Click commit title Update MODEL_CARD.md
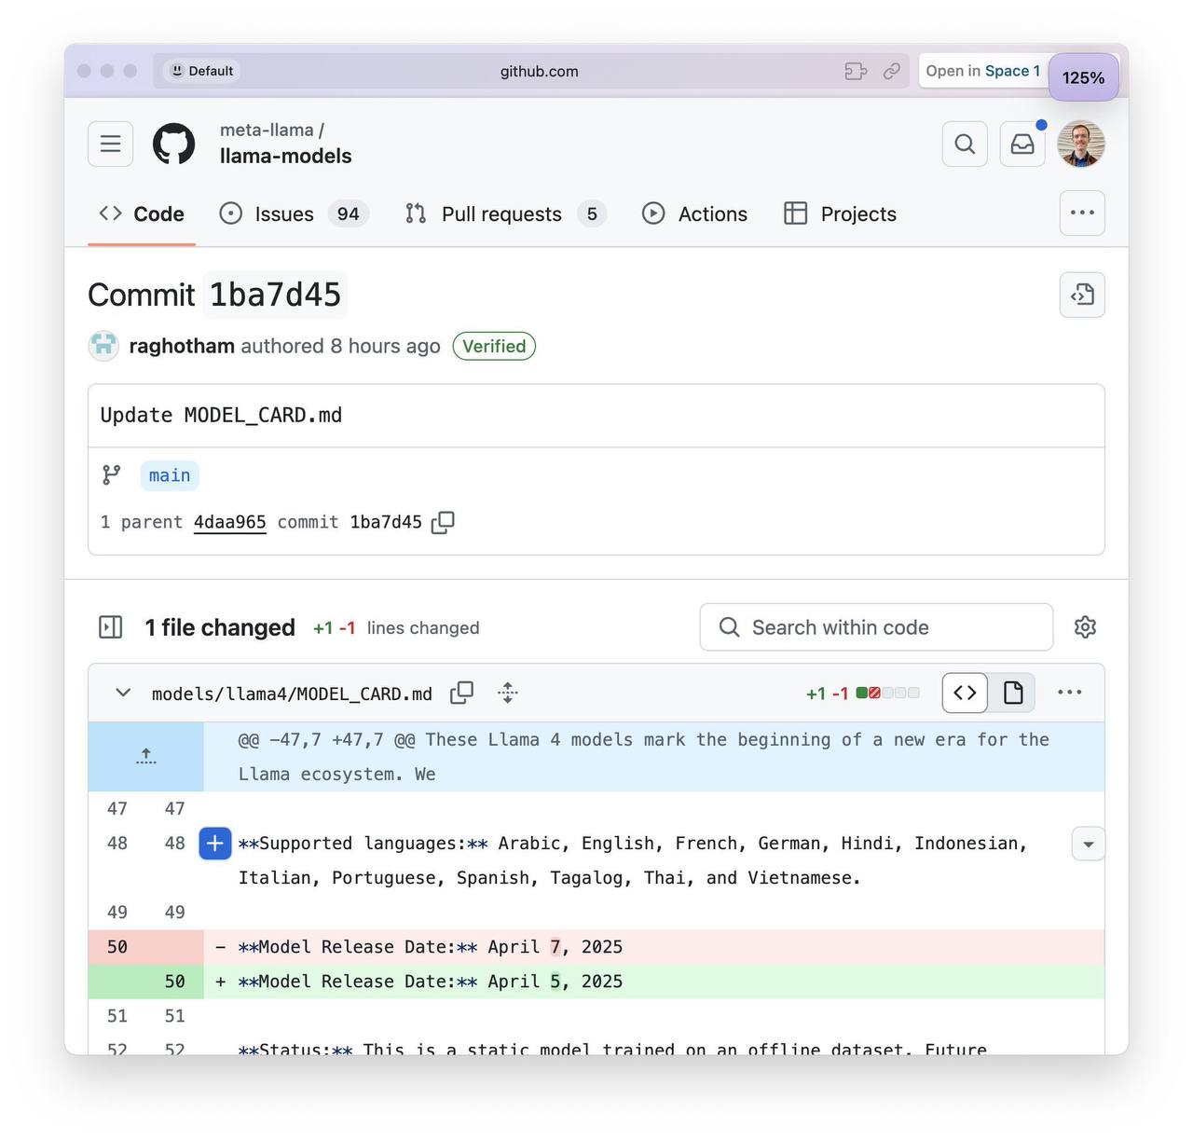 point(221,416)
